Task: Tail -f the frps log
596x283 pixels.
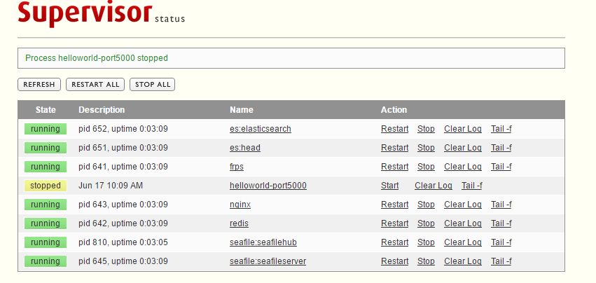Action: click(501, 167)
